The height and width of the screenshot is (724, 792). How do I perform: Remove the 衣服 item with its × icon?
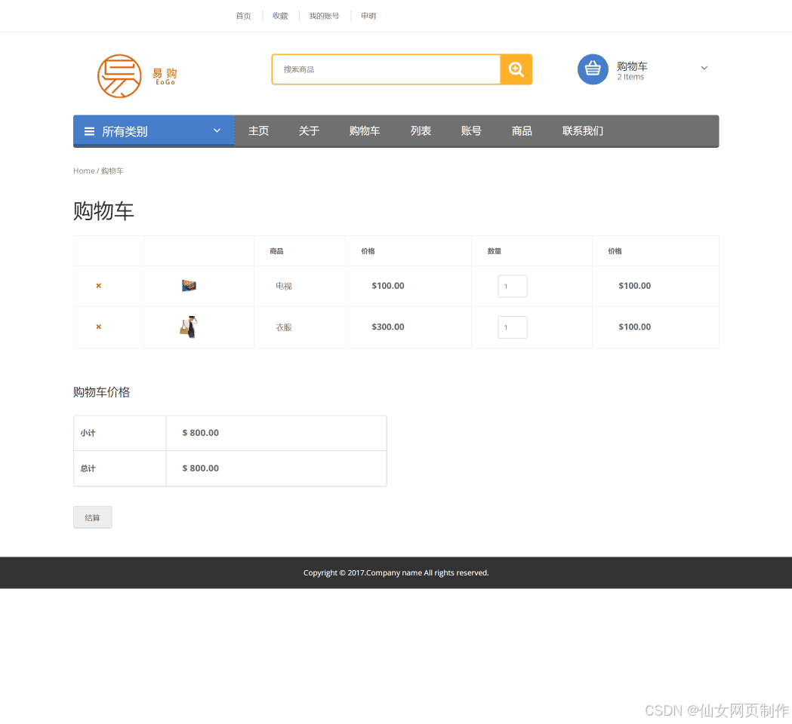(98, 327)
